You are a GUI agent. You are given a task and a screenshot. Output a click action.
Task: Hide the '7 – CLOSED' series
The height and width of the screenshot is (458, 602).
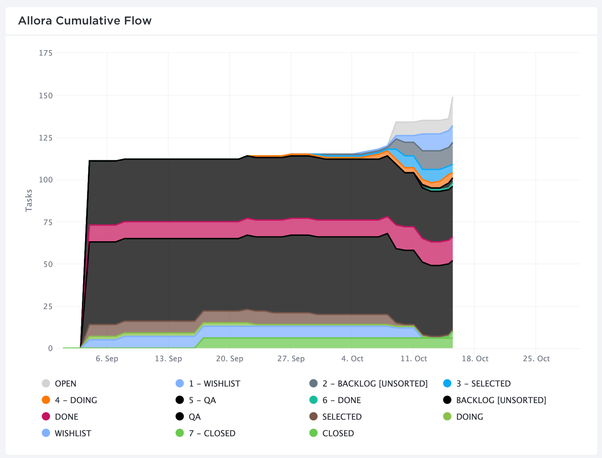(x=206, y=433)
